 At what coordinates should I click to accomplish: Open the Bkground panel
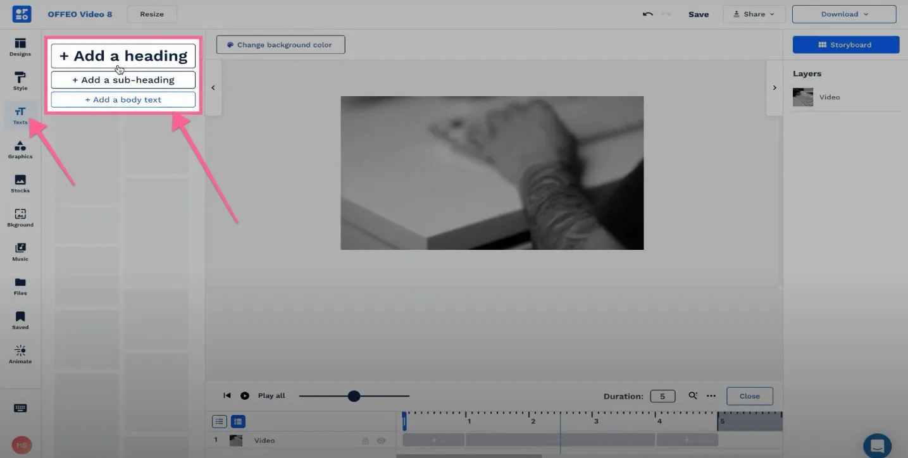20,218
